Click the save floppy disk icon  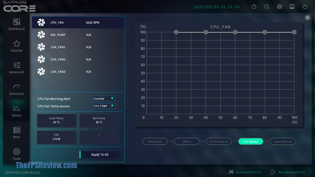coord(292,7)
